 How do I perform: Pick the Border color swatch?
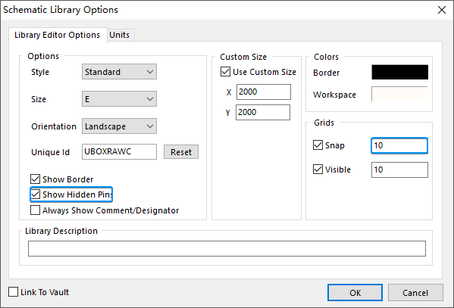(x=400, y=72)
